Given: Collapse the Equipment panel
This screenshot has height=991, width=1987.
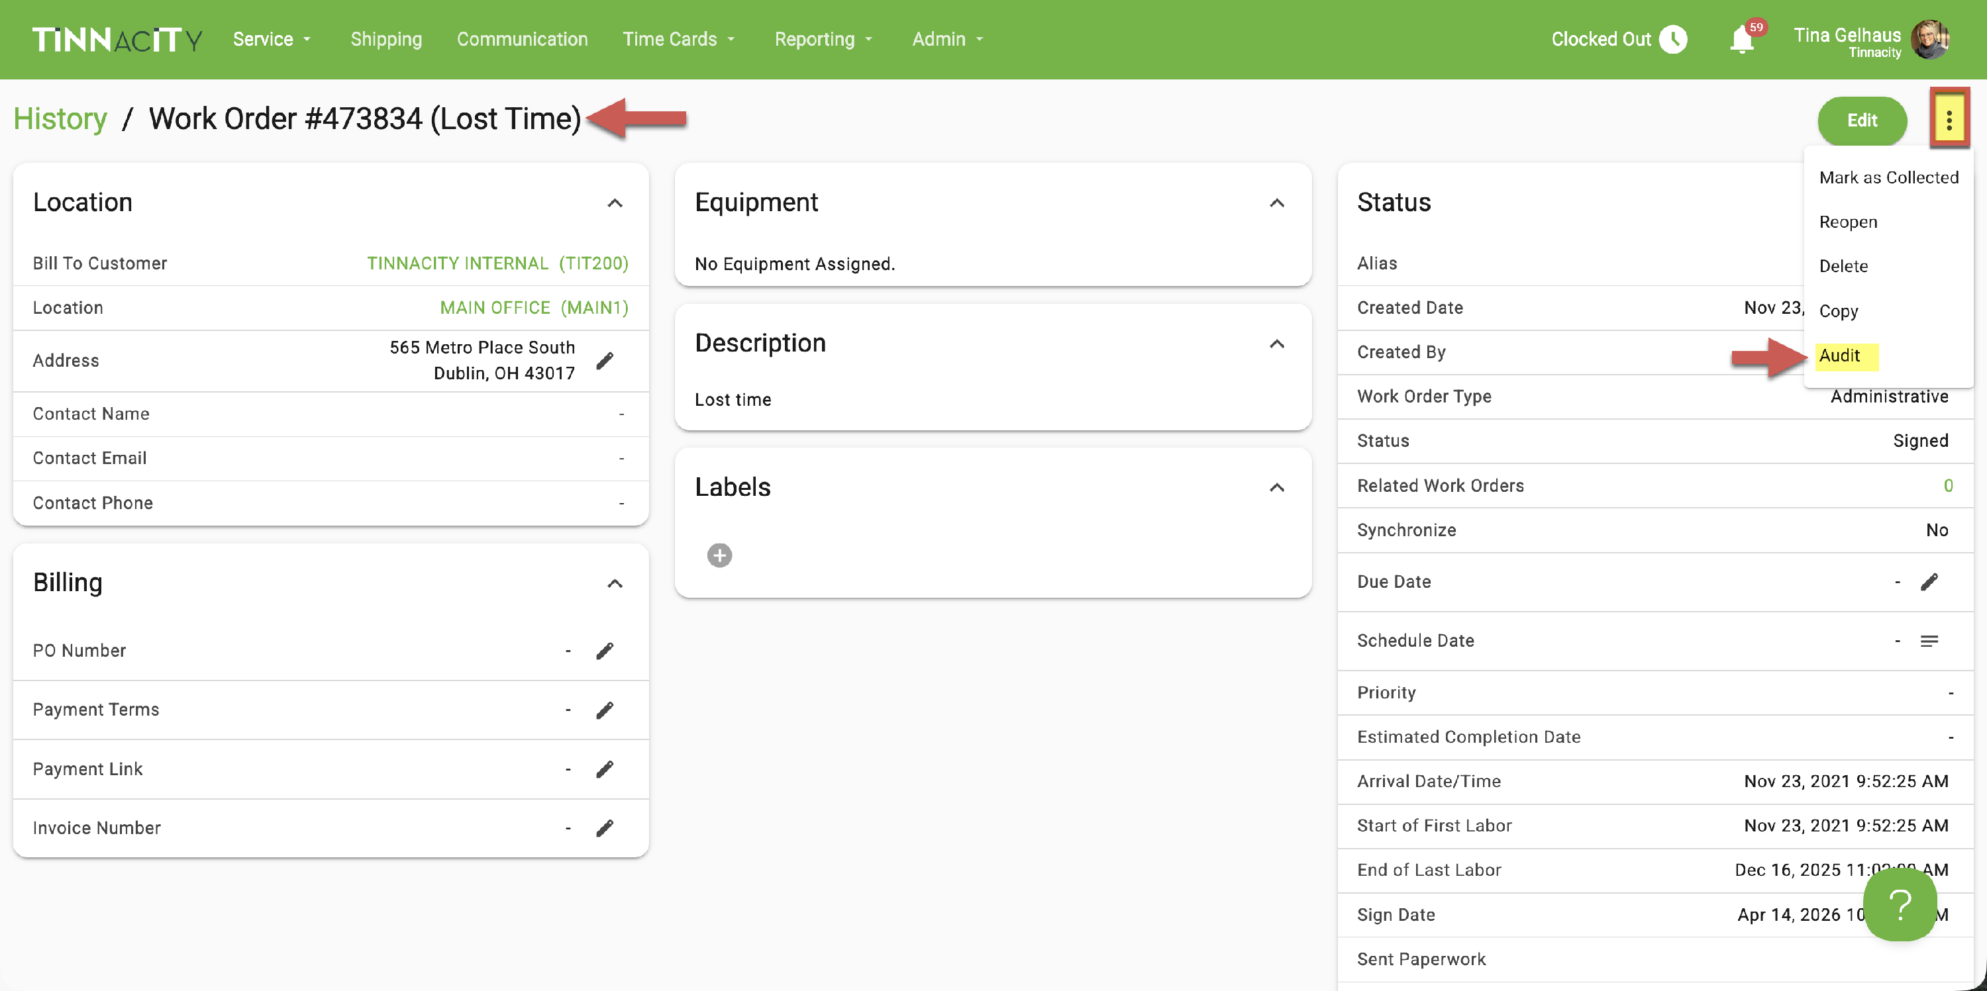Looking at the screenshot, I should coord(1276,203).
